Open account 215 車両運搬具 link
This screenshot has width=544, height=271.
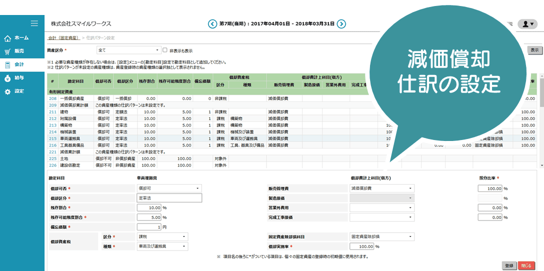(x=52, y=138)
